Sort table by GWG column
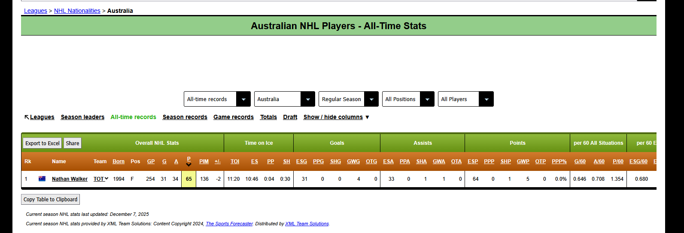 pos(353,161)
